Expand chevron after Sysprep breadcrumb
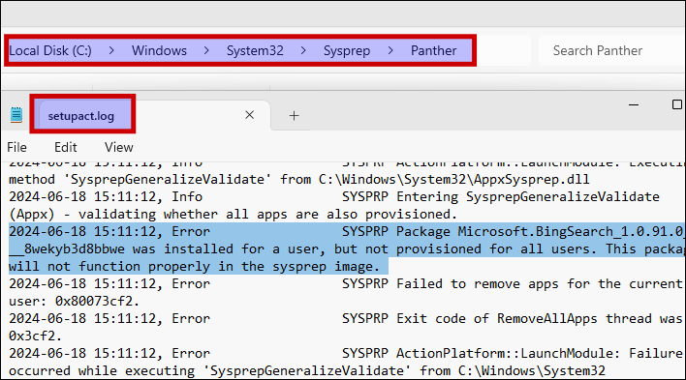Image resolution: width=686 pixels, height=380 pixels. click(390, 50)
